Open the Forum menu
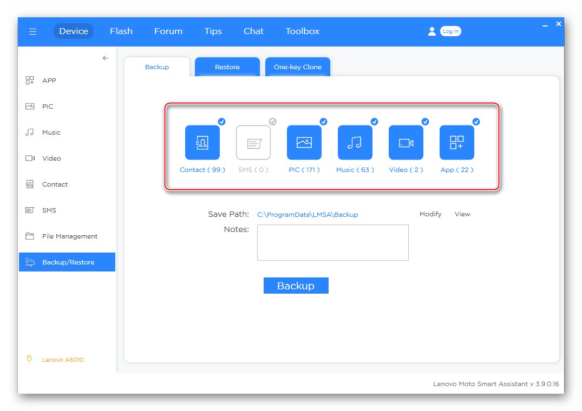The height and width of the screenshot is (411, 582). pos(168,31)
